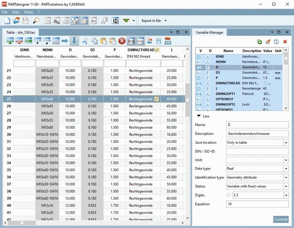This screenshot has width=294, height=228.
Task: Click the Open file folder icon
Action: click(17, 21)
